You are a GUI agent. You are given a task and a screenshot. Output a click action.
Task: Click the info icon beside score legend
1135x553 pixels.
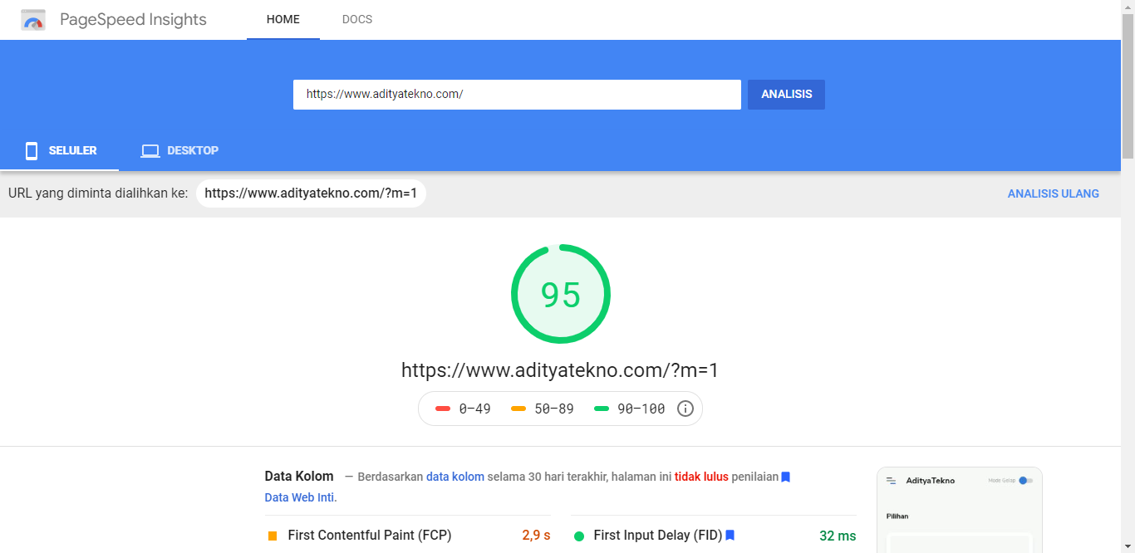click(685, 409)
